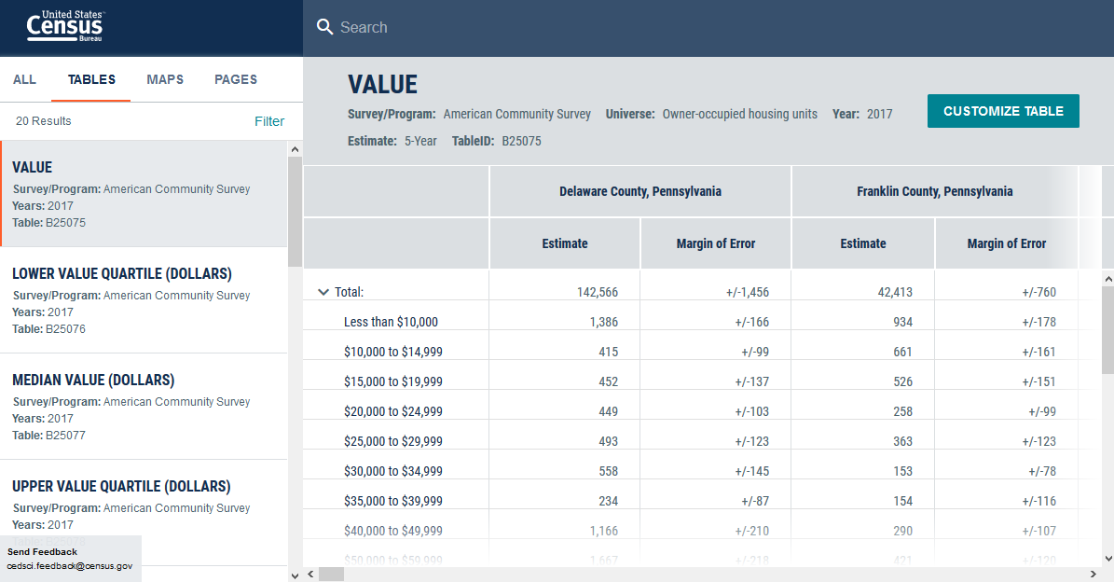Click the search magnifier icon

click(324, 27)
